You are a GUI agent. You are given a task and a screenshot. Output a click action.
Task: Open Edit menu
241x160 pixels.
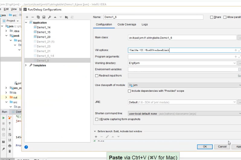point(6,9)
